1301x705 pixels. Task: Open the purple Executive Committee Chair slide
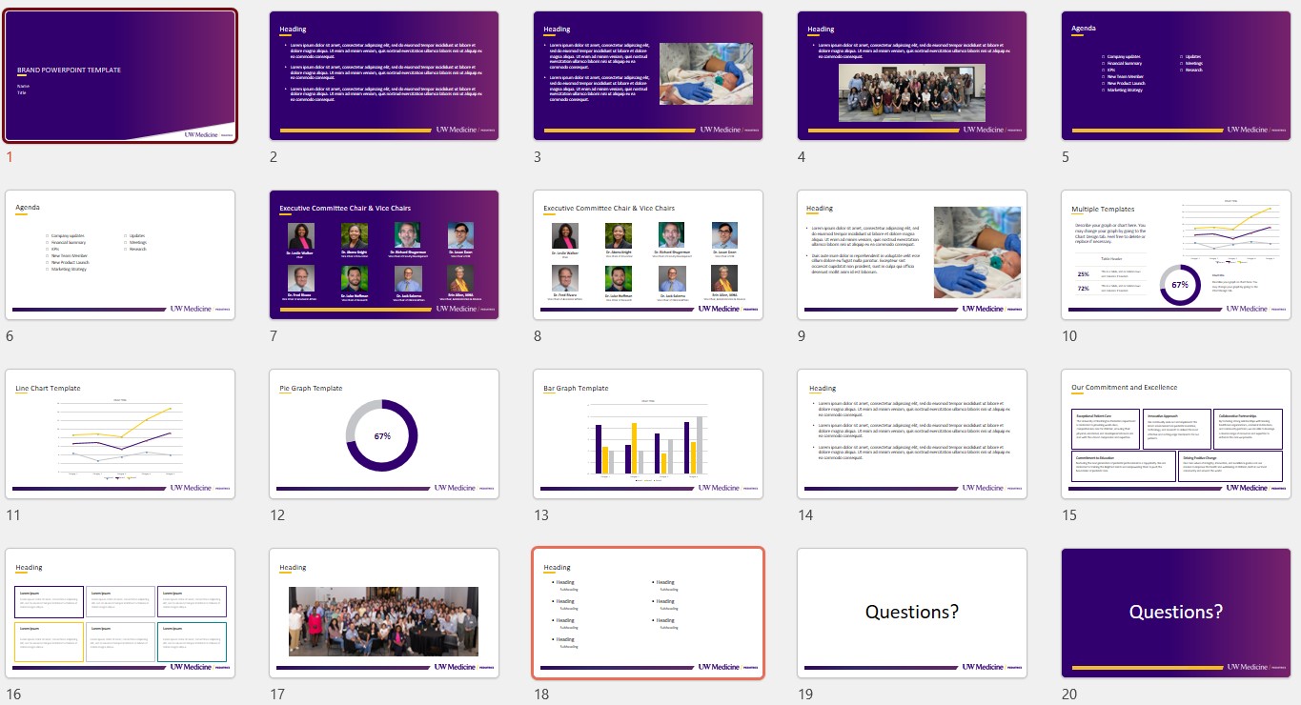pos(384,253)
